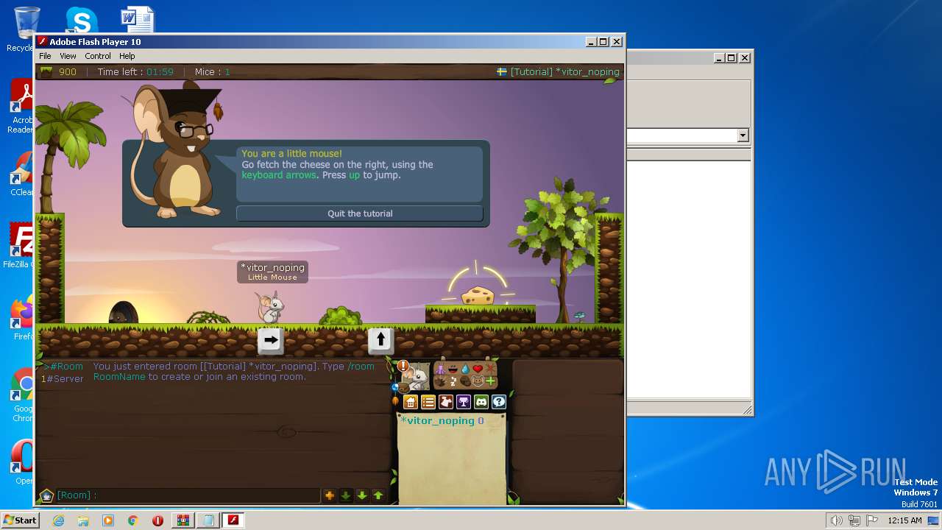
Task: Click the Time left 01:59 display
Action: point(135,72)
